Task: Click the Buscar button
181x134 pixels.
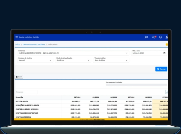Action: [161, 69]
